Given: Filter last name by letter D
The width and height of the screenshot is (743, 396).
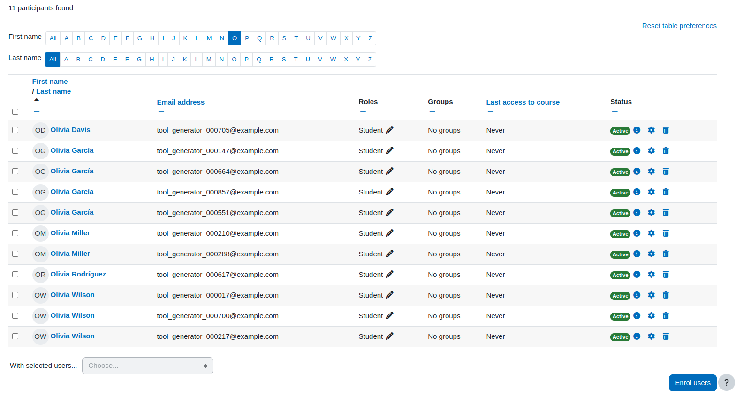Looking at the screenshot, I should click(x=103, y=59).
